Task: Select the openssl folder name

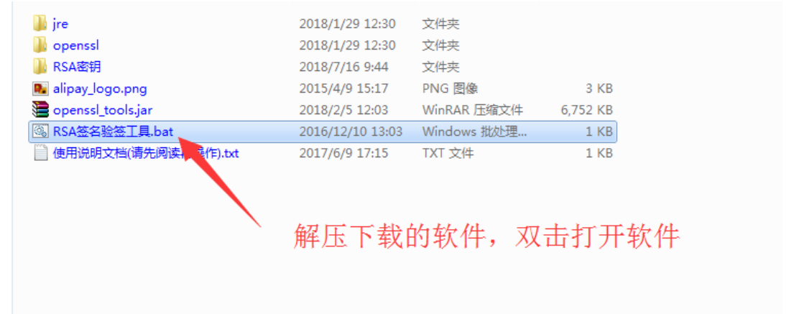Action: point(76,45)
